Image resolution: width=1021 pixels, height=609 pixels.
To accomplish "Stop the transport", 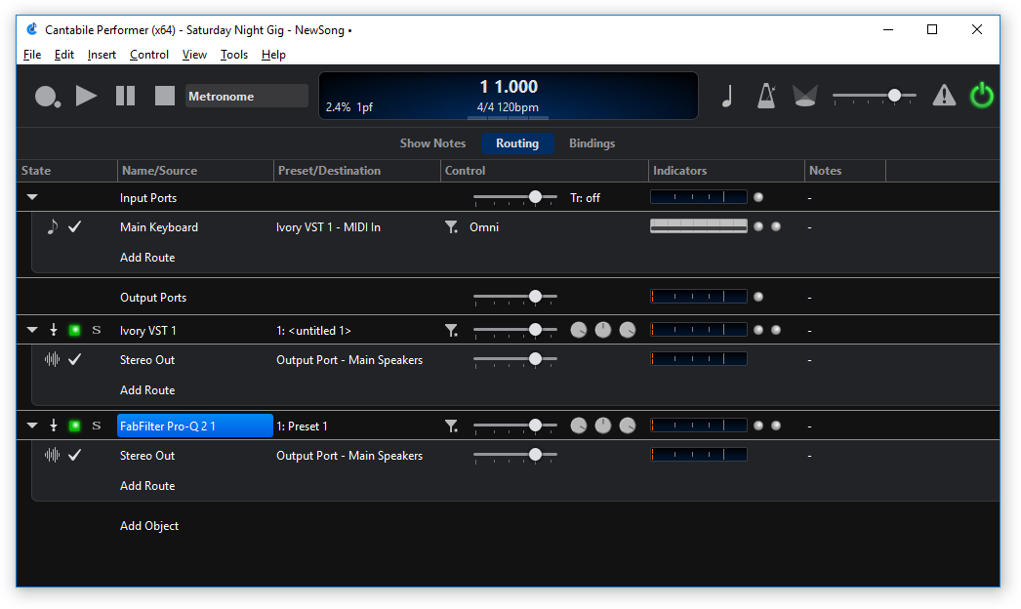I will click(x=165, y=96).
